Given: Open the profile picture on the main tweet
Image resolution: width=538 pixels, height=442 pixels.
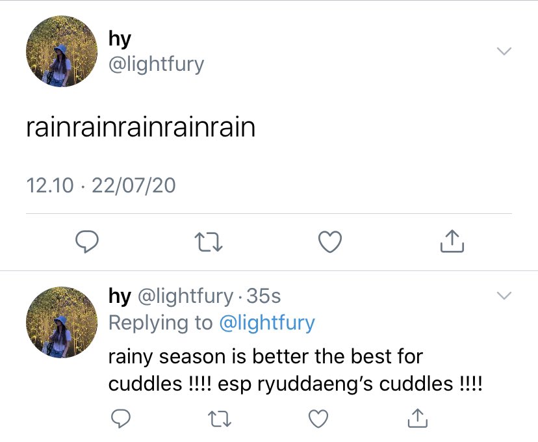Looking at the screenshot, I should [62, 51].
